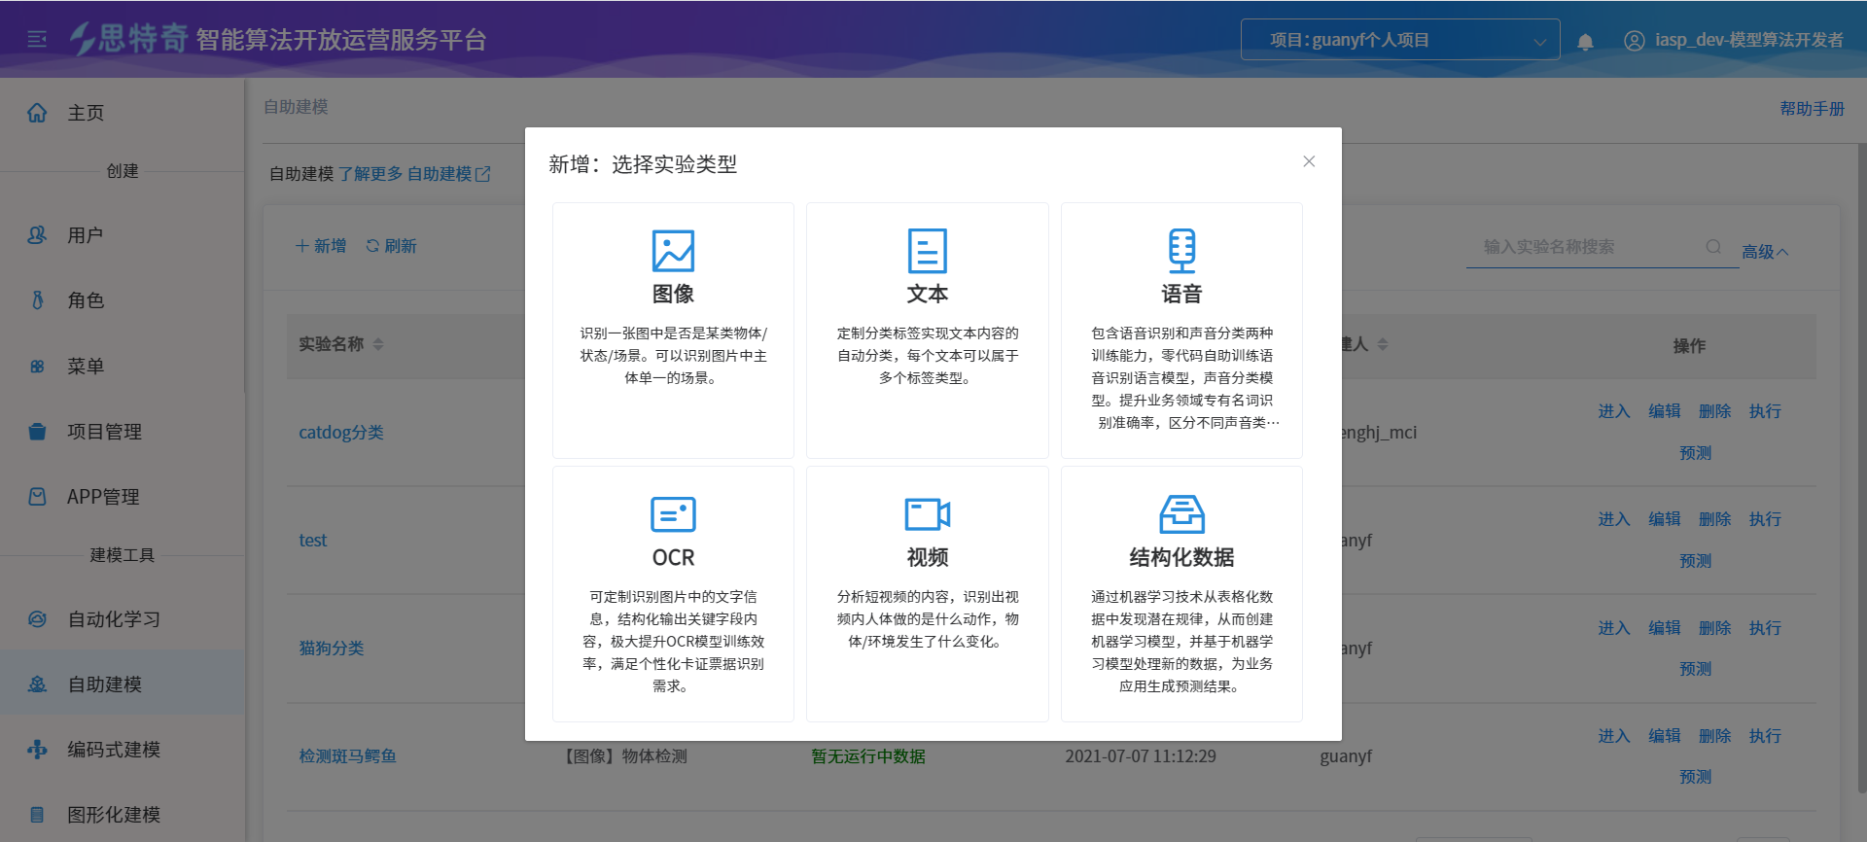Collapse the 高级 search expander

[x=1765, y=252]
